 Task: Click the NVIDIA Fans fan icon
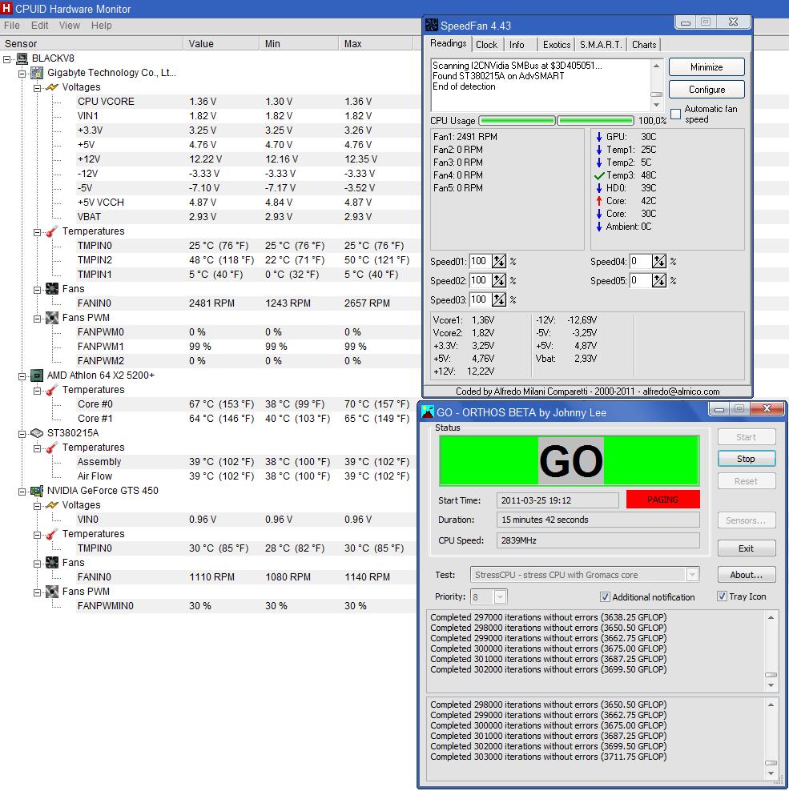pos(52,563)
